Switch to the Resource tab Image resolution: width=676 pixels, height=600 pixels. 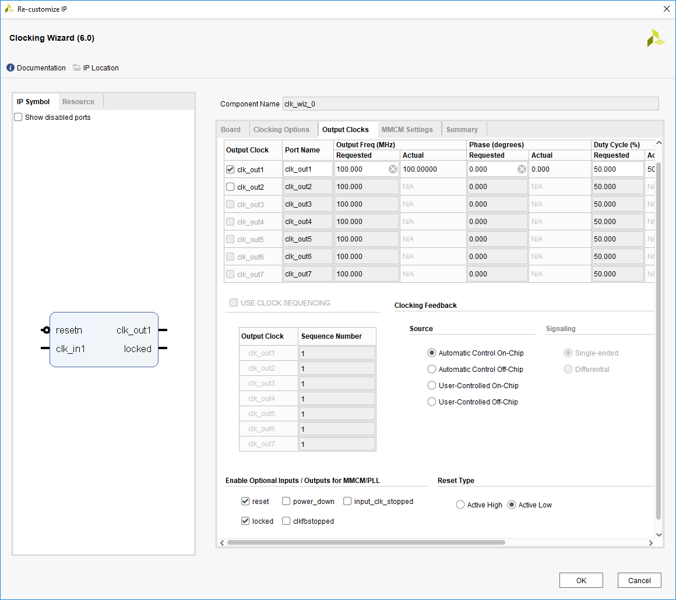(78, 102)
